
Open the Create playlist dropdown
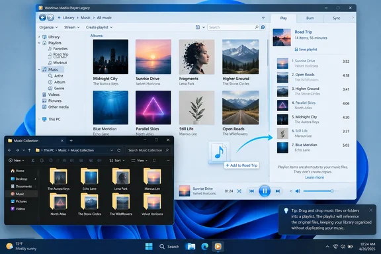[x=99, y=27]
